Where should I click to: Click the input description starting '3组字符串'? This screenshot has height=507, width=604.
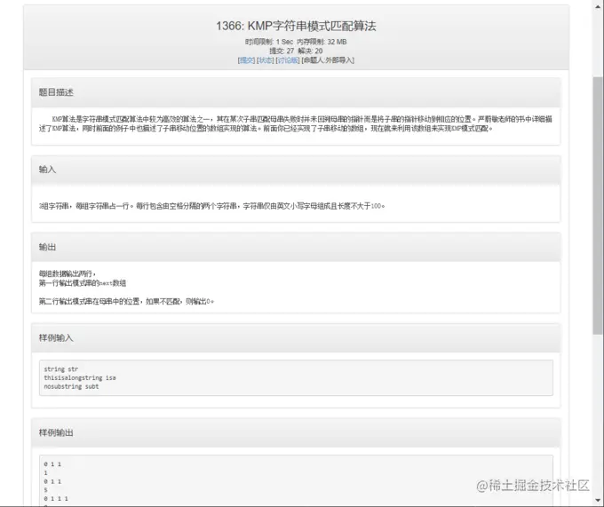click(x=212, y=206)
